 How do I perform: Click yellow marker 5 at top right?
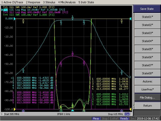(122, 21)
